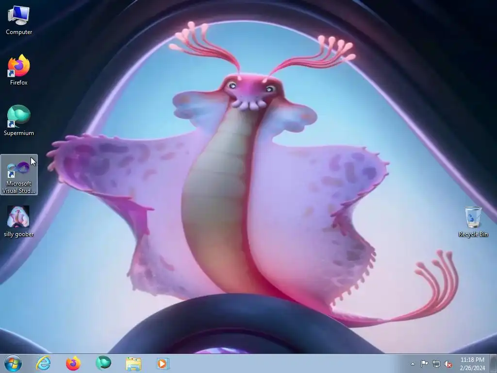Select the Microsoft Visual Studio shortcut
This screenshot has width=497, height=373.
click(x=19, y=174)
